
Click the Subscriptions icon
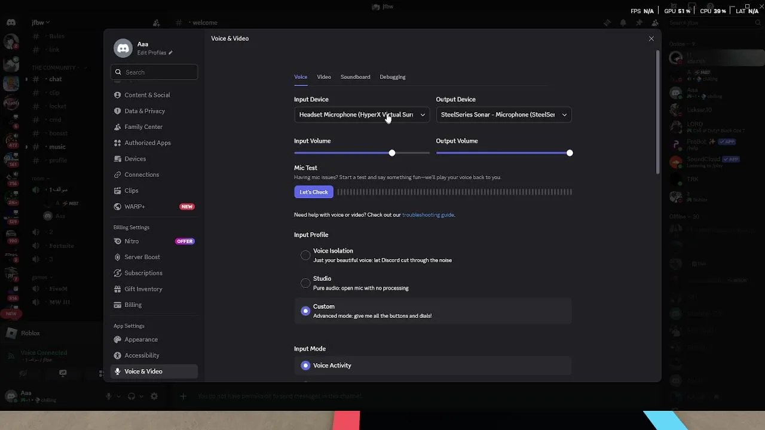coord(117,273)
